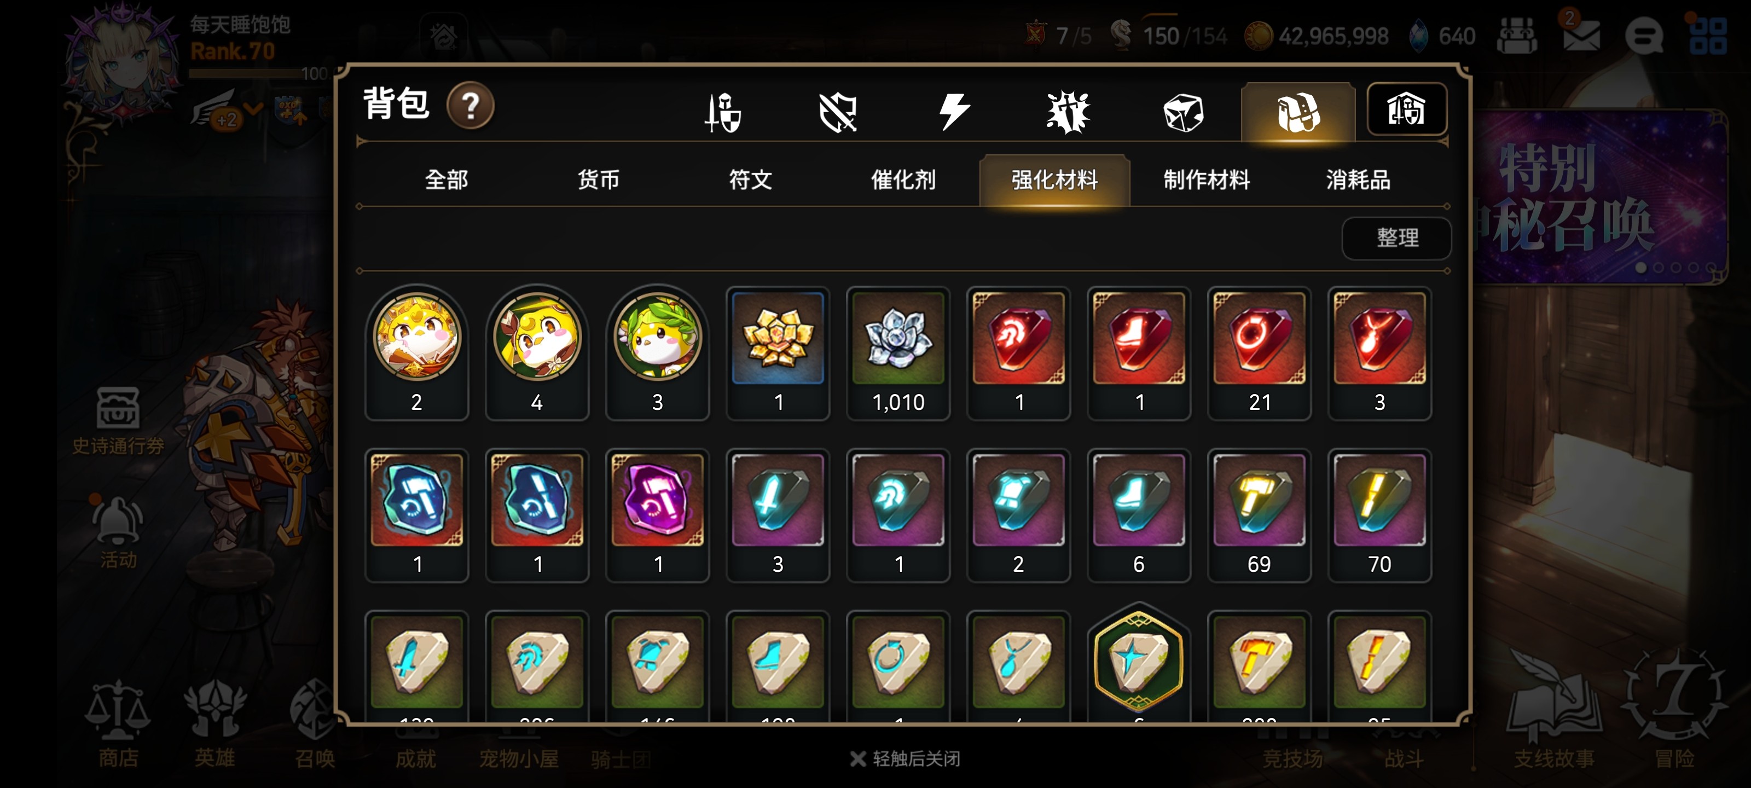Switch to the 符文 tab
This screenshot has height=788, width=1751.
pyautogui.click(x=750, y=180)
